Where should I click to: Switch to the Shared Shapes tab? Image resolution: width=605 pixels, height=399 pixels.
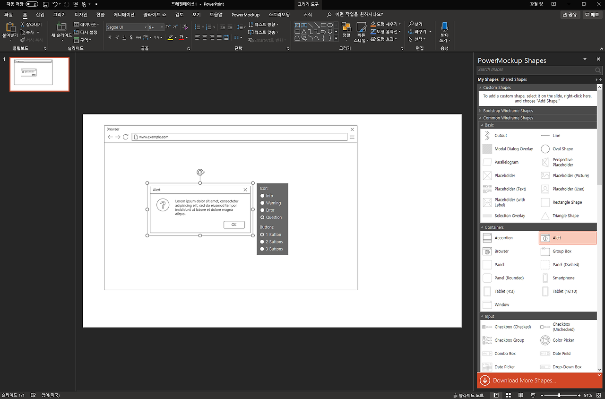(514, 79)
